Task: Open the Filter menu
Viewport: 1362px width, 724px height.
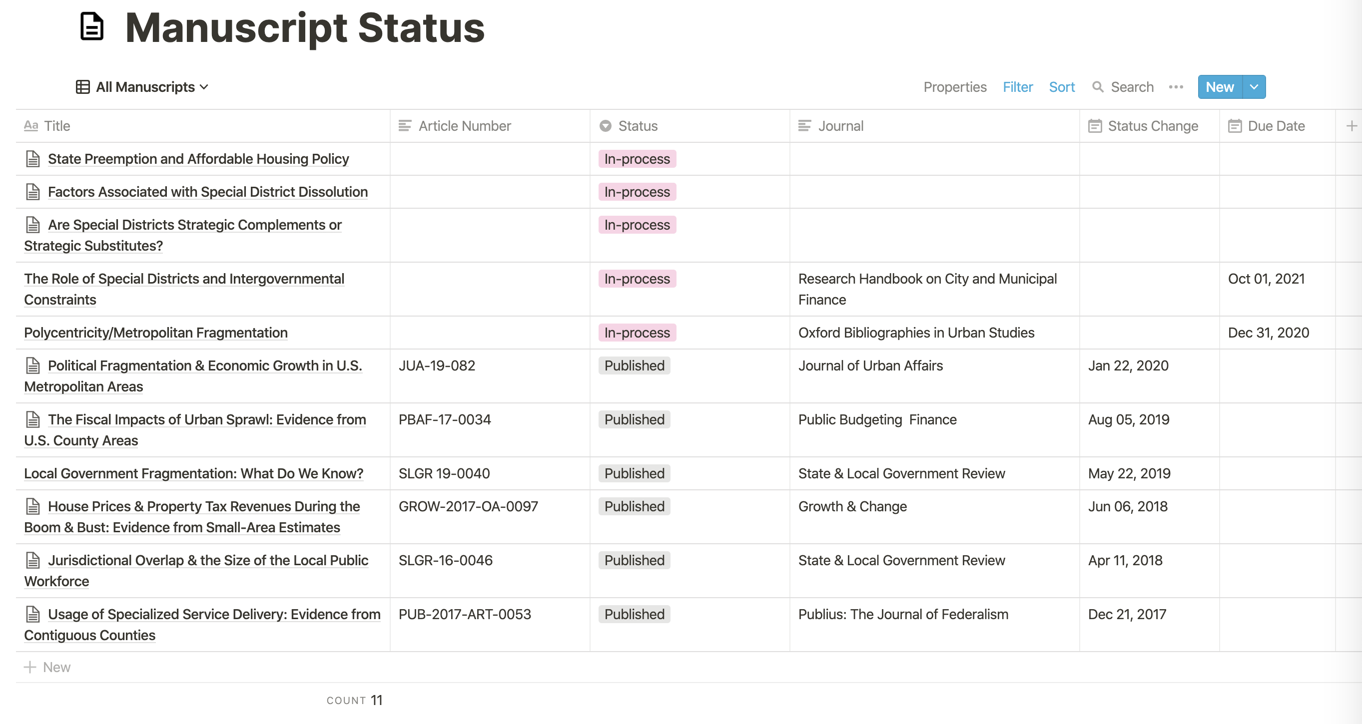Action: tap(1017, 87)
